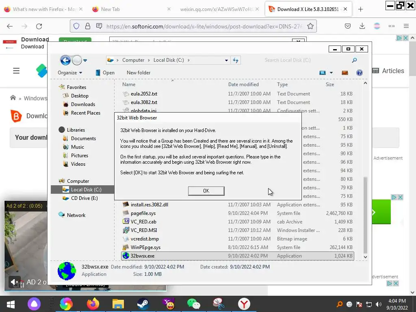Select the pagefile.sys file

pyautogui.click(x=237, y=213)
